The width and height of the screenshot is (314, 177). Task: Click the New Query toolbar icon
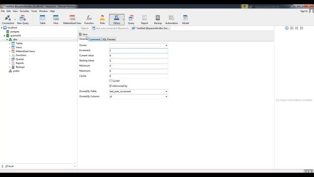coord(23,18)
